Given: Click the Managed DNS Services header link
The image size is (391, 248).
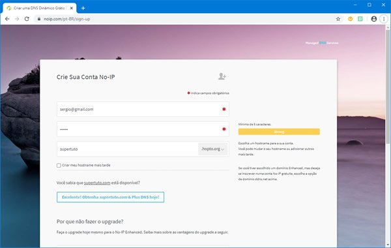Looking at the screenshot, I should [x=322, y=43].
